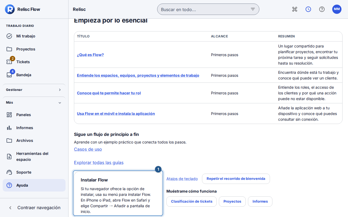Image resolution: width=348 pixels, height=217 pixels.
Task: Focus the Buscar en todo search field
Action: tap(208, 9)
